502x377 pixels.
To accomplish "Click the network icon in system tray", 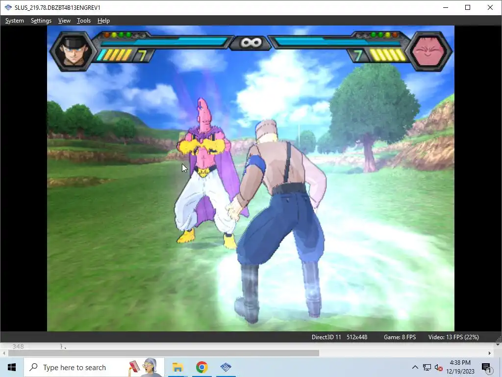I will (427, 367).
